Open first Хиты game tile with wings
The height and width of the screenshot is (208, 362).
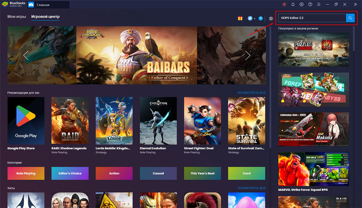[26, 200]
